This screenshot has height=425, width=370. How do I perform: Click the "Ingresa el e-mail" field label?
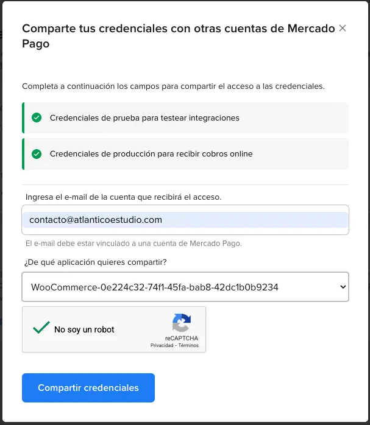[123, 197]
